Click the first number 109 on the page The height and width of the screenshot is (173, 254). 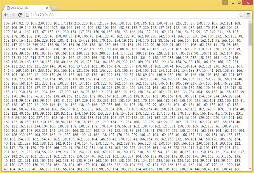pos(7,23)
